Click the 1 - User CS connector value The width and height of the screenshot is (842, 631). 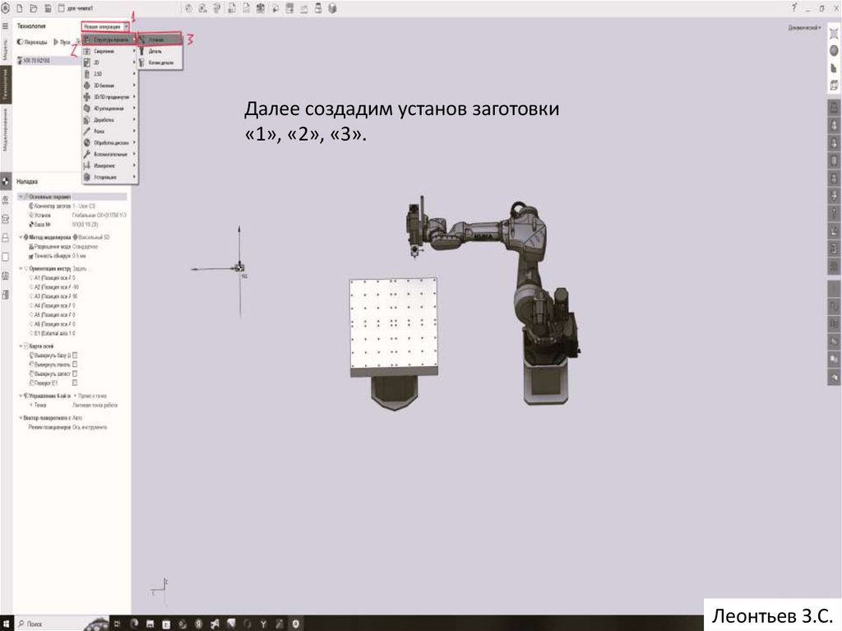[x=84, y=206]
